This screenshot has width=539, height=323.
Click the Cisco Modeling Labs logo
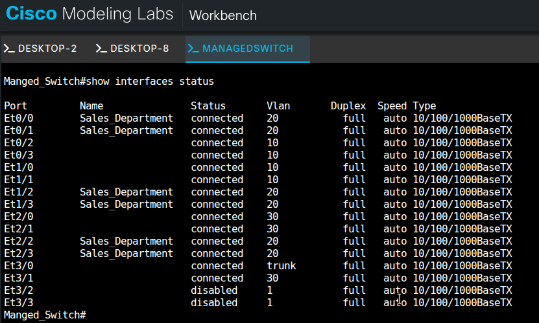coord(90,14)
